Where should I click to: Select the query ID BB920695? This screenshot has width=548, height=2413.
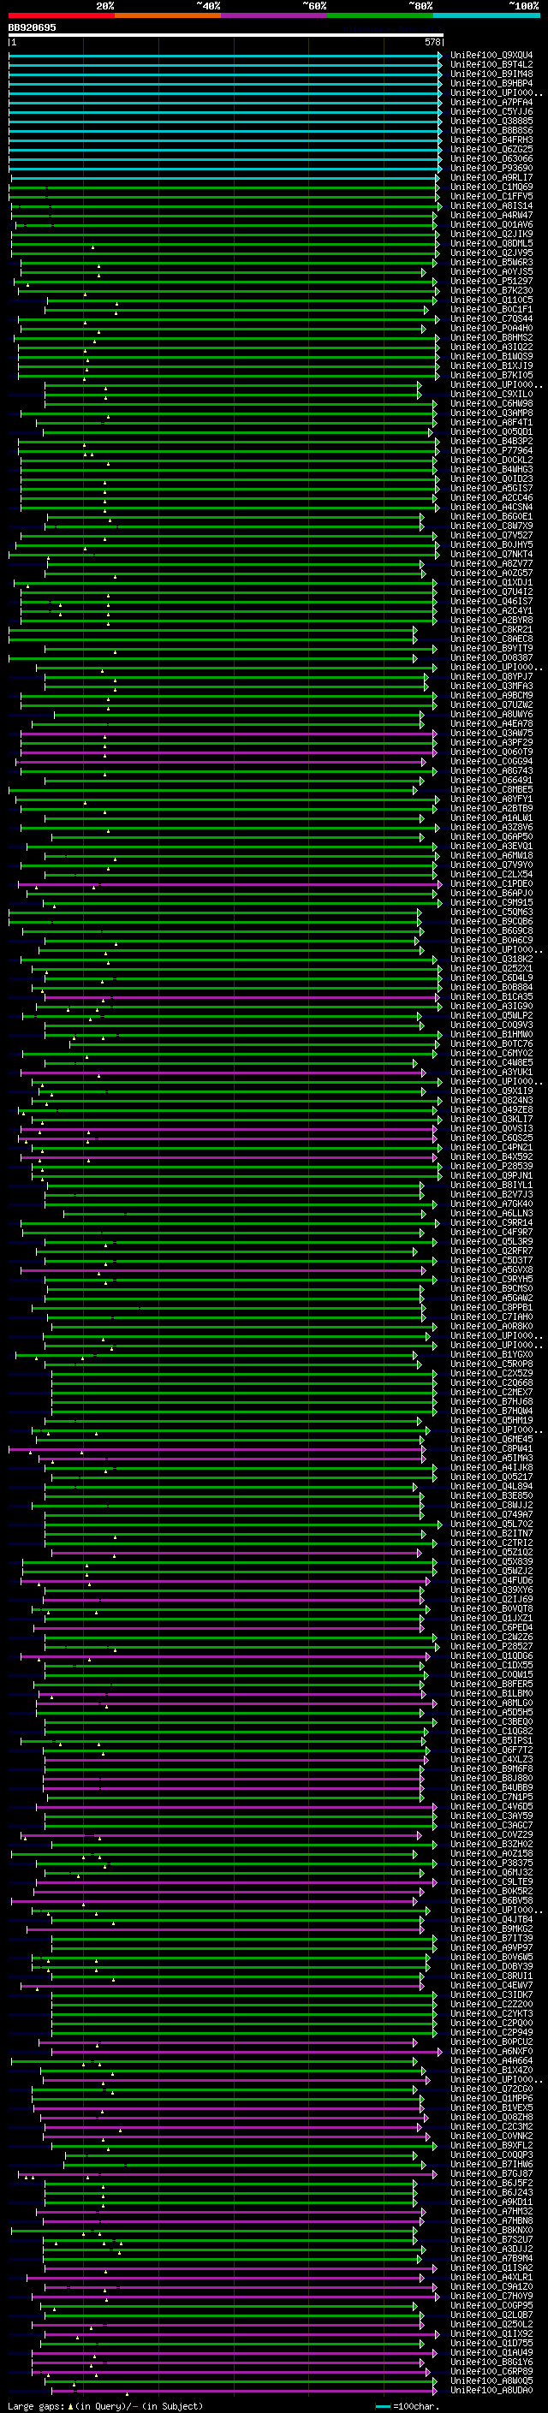coord(32,27)
